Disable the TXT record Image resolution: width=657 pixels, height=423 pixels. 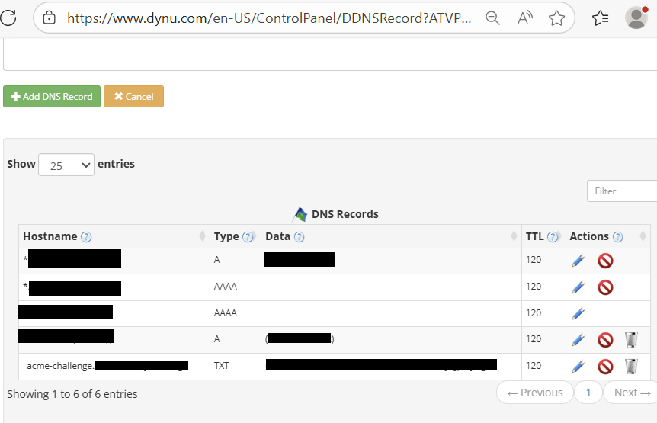point(605,366)
